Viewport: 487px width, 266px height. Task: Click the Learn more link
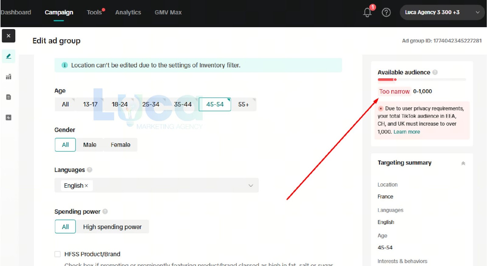click(x=407, y=132)
